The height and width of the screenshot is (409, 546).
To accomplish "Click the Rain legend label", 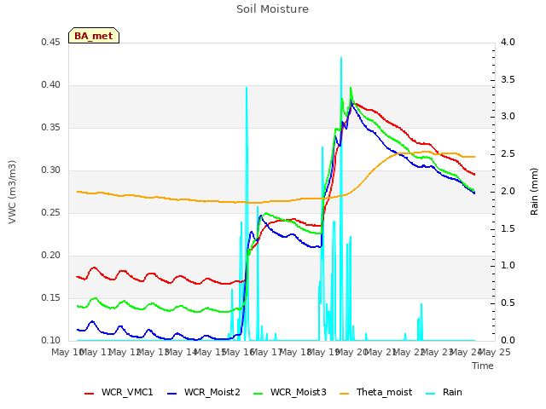I will tap(452, 392).
